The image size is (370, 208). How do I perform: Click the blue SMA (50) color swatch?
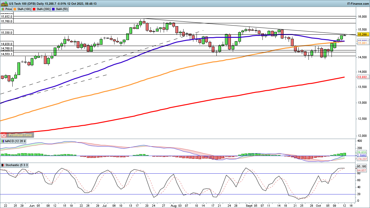(x=54, y=9)
